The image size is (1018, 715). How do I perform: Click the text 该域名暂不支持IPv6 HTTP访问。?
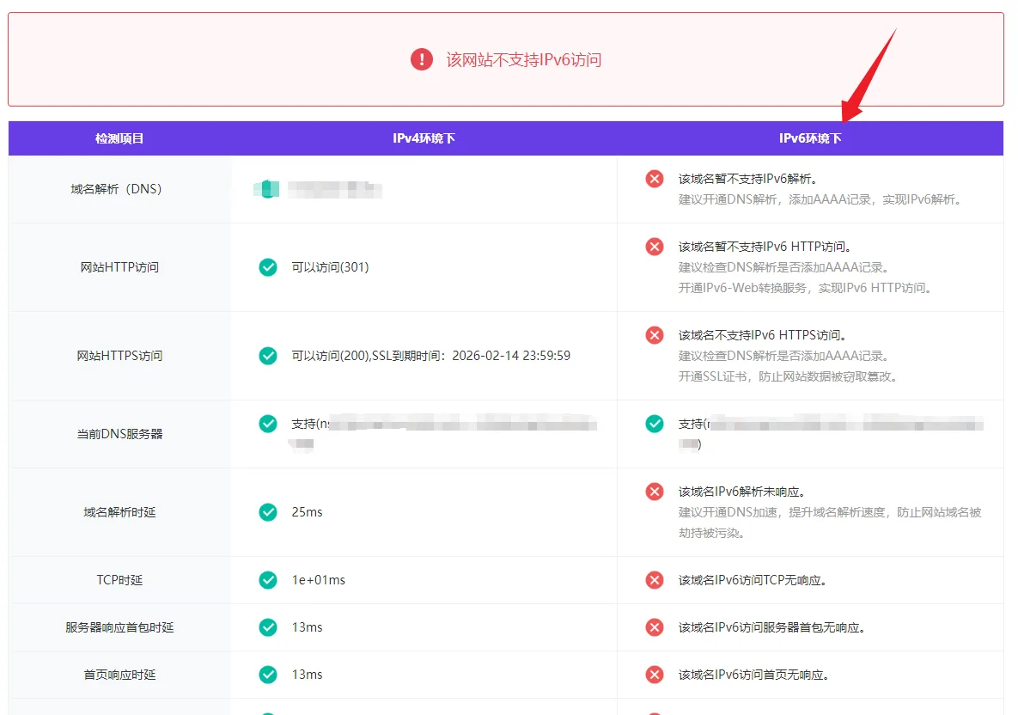click(x=765, y=247)
